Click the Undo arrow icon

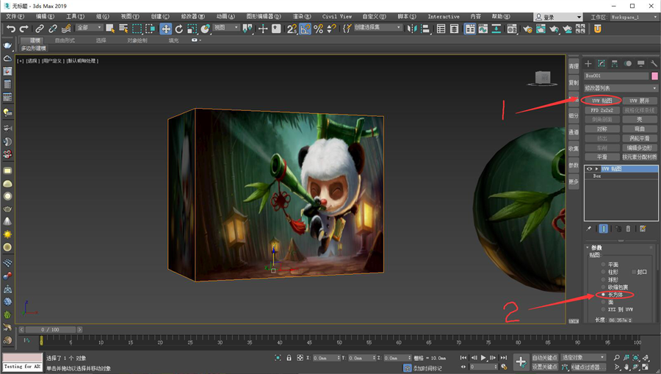click(11, 29)
